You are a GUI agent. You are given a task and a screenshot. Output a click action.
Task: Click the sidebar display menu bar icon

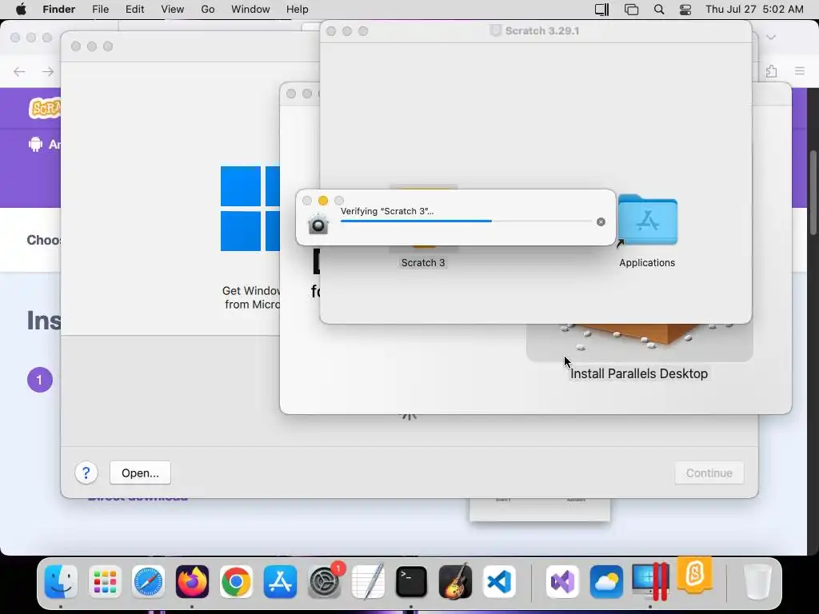click(x=601, y=10)
